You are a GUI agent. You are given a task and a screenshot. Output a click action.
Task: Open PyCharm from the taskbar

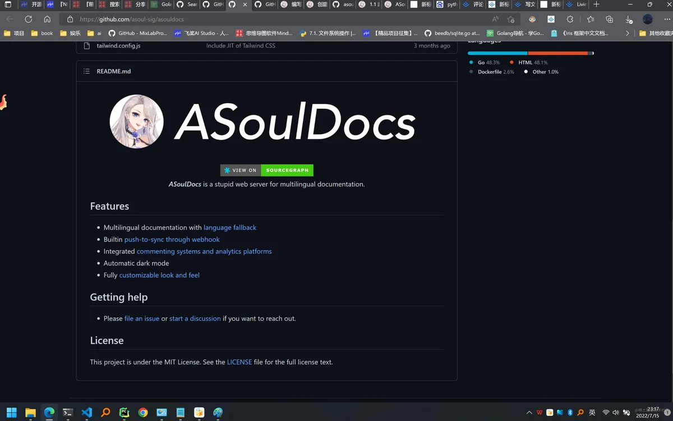125,413
